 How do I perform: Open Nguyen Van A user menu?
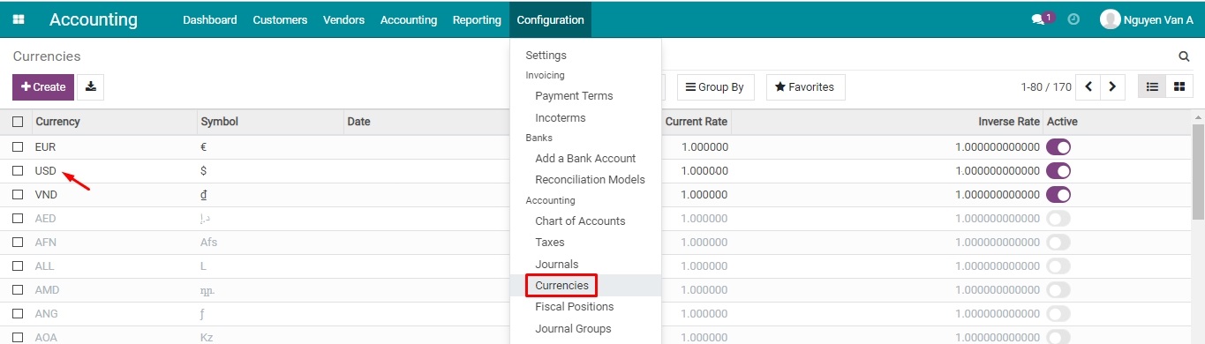(x=1148, y=19)
